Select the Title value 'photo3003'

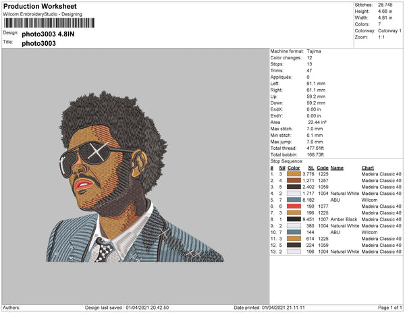[x=38, y=43]
